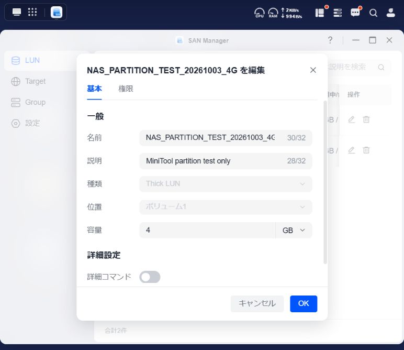Open the dashboard widget icon with red badge

[x=320, y=13]
